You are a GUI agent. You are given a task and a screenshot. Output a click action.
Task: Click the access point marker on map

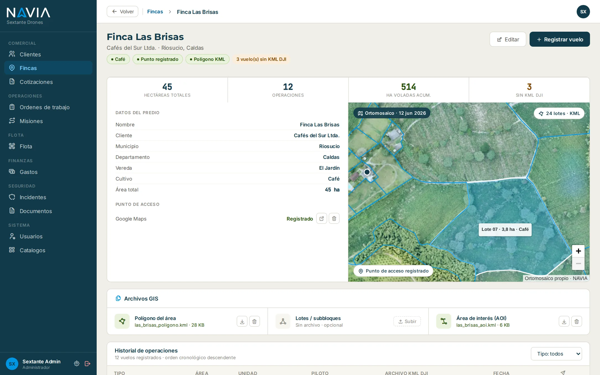pyautogui.click(x=367, y=172)
